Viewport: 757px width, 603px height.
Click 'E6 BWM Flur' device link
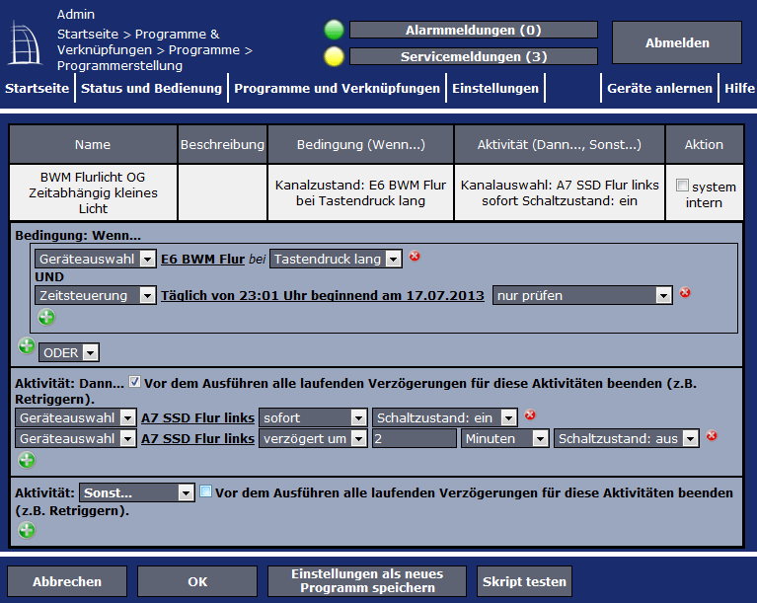(202, 259)
